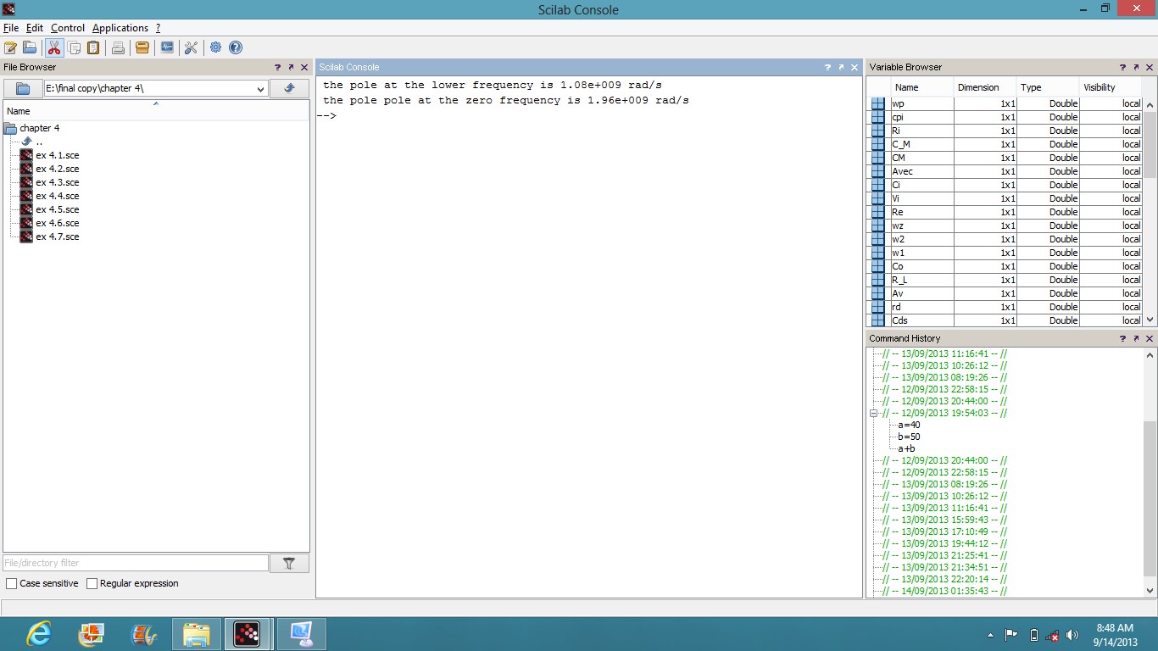The height and width of the screenshot is (651, 1158).
Task: Open the Edit menu
Action: click(35, 28)
